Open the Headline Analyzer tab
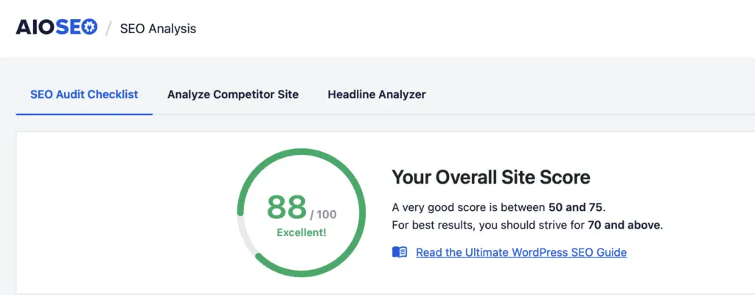Screen dimensions: 755x295 click(377, 94)
